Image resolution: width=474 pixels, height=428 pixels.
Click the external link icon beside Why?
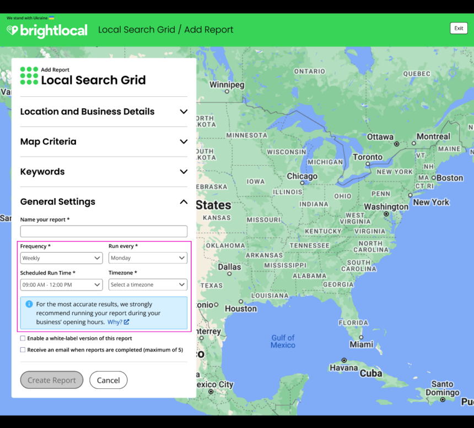click(127, 322)
